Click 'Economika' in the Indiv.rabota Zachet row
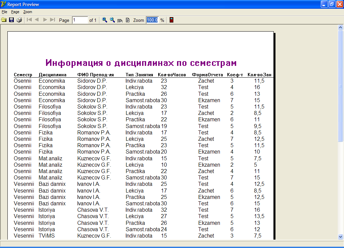This screenshot has height=248, width=344. 52,81
